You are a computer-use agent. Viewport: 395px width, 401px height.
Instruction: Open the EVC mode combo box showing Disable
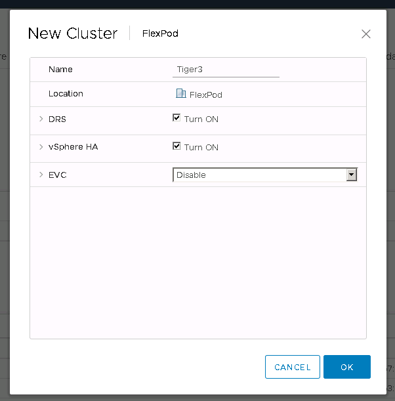pyautogui.click(x=260, y=175)
